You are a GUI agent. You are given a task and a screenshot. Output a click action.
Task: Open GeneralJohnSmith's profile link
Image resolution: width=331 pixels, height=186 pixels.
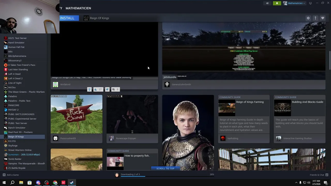pos(181,84)
